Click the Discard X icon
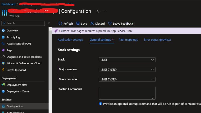Image resolution: width=201 pixels, height=113 pixels. click(x=92, y=23)
